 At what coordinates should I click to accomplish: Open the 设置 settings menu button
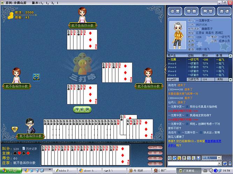pyautogui.click(x=174, y=11)
